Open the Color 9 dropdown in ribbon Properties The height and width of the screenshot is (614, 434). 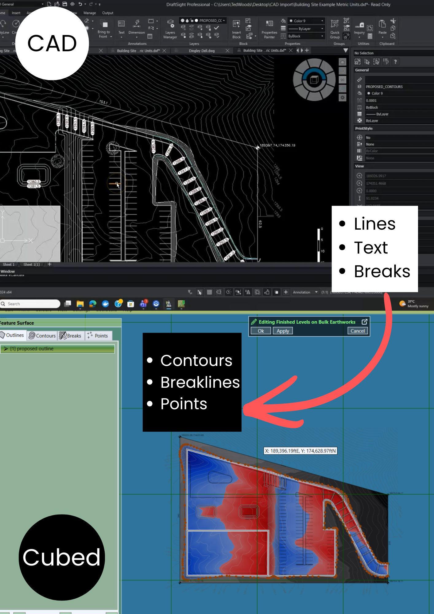306,21
